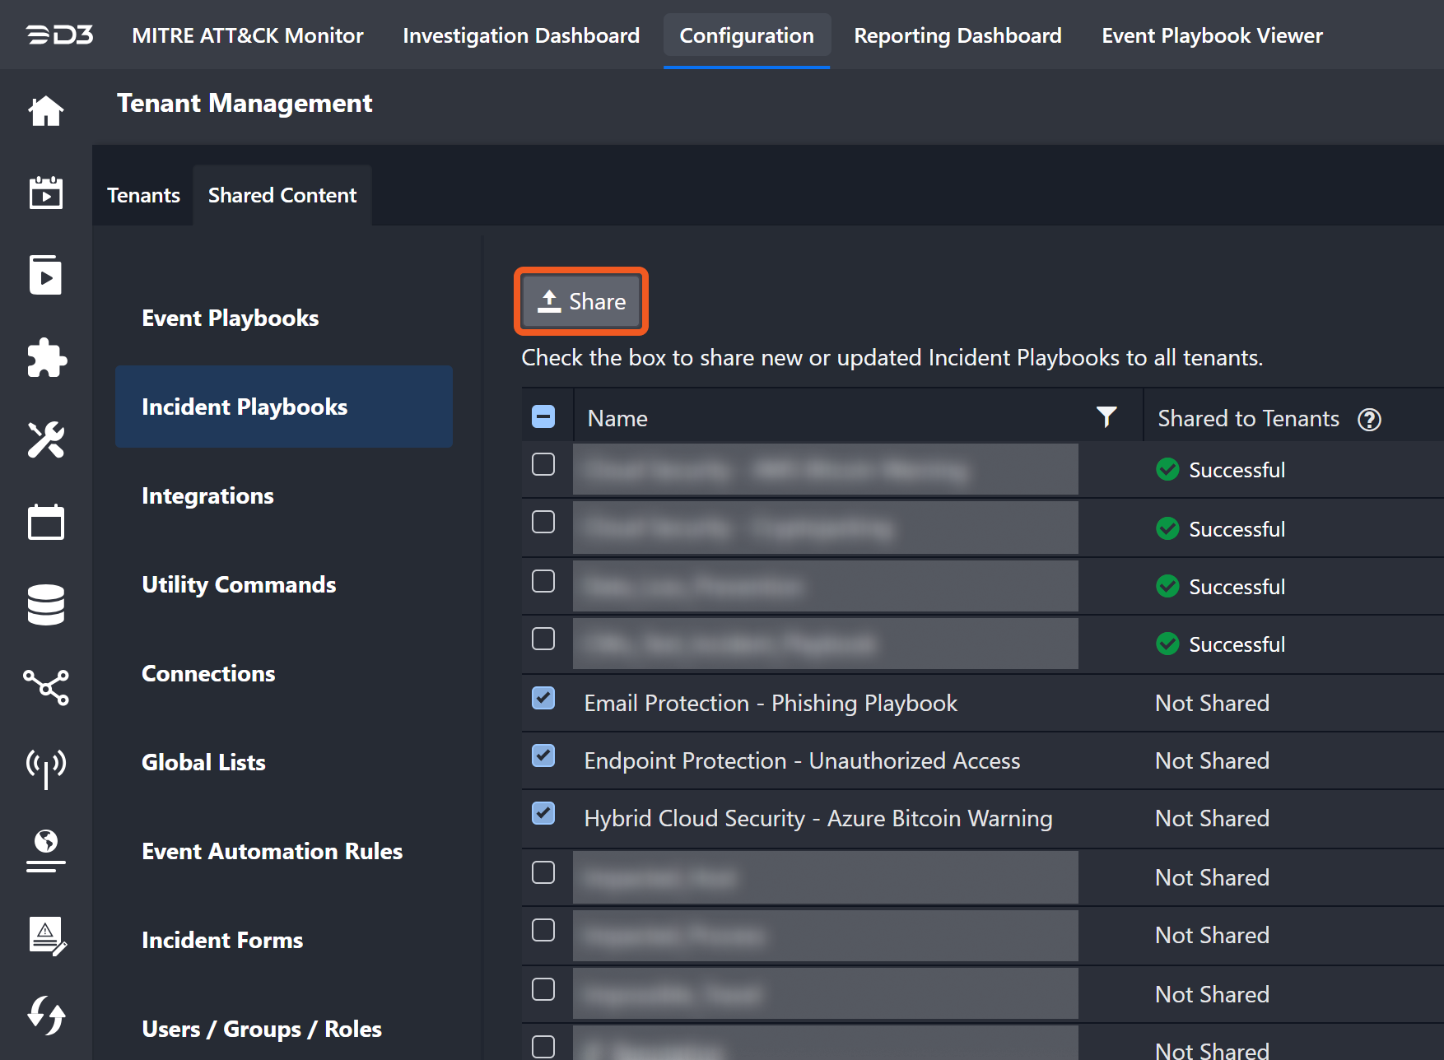
Task: Open the database stack icon
Action: click(x=46, y=605)
